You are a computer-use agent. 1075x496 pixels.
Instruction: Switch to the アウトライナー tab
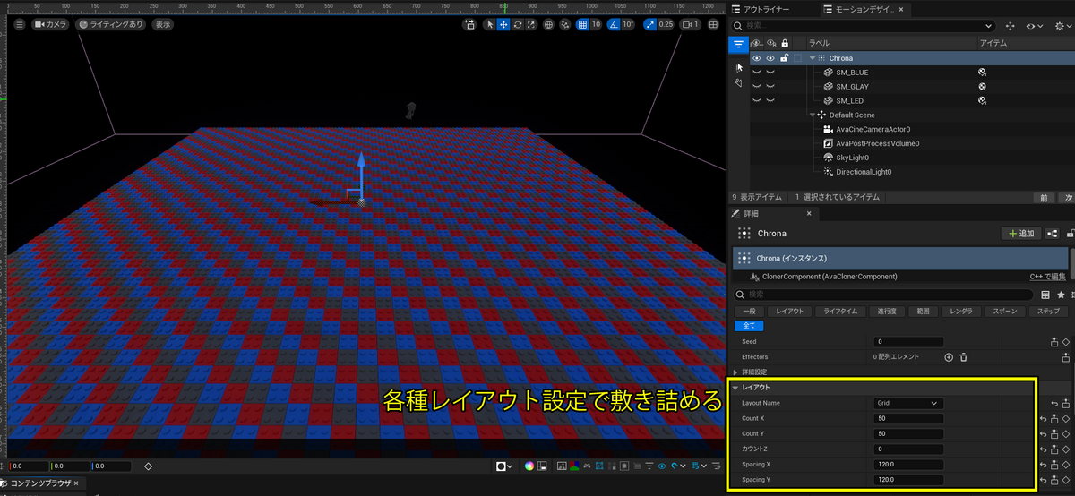point(764,9)
